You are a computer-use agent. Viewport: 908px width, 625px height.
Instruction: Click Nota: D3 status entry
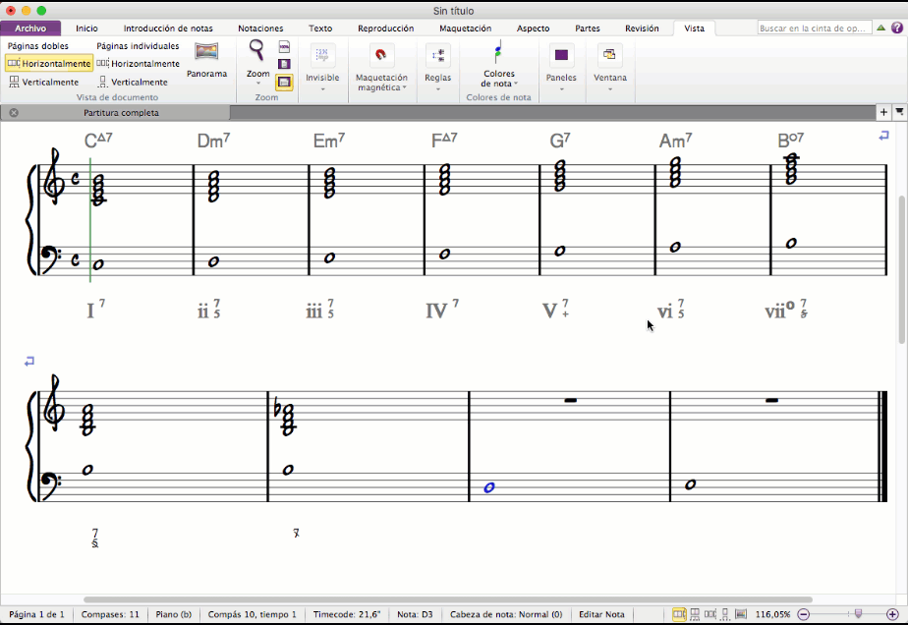tap(415, 614)
